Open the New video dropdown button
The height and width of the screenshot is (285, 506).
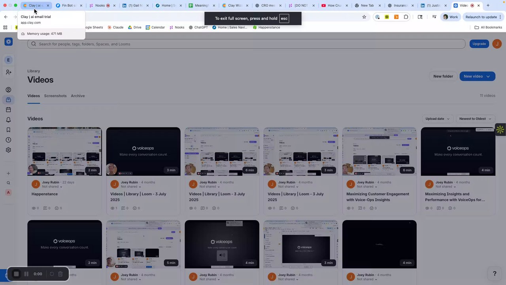pos(477,76)
